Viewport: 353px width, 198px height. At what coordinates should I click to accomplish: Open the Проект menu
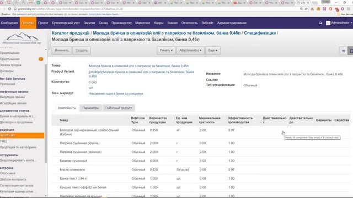(43, 23)
